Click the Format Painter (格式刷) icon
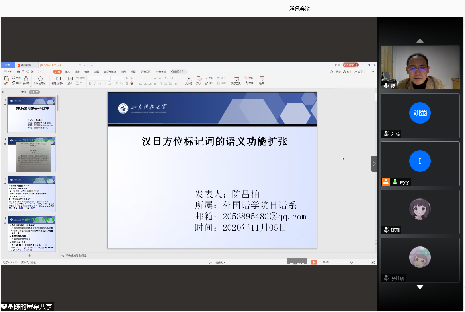Screen dimensions: 465x312 tap(26, 79)
